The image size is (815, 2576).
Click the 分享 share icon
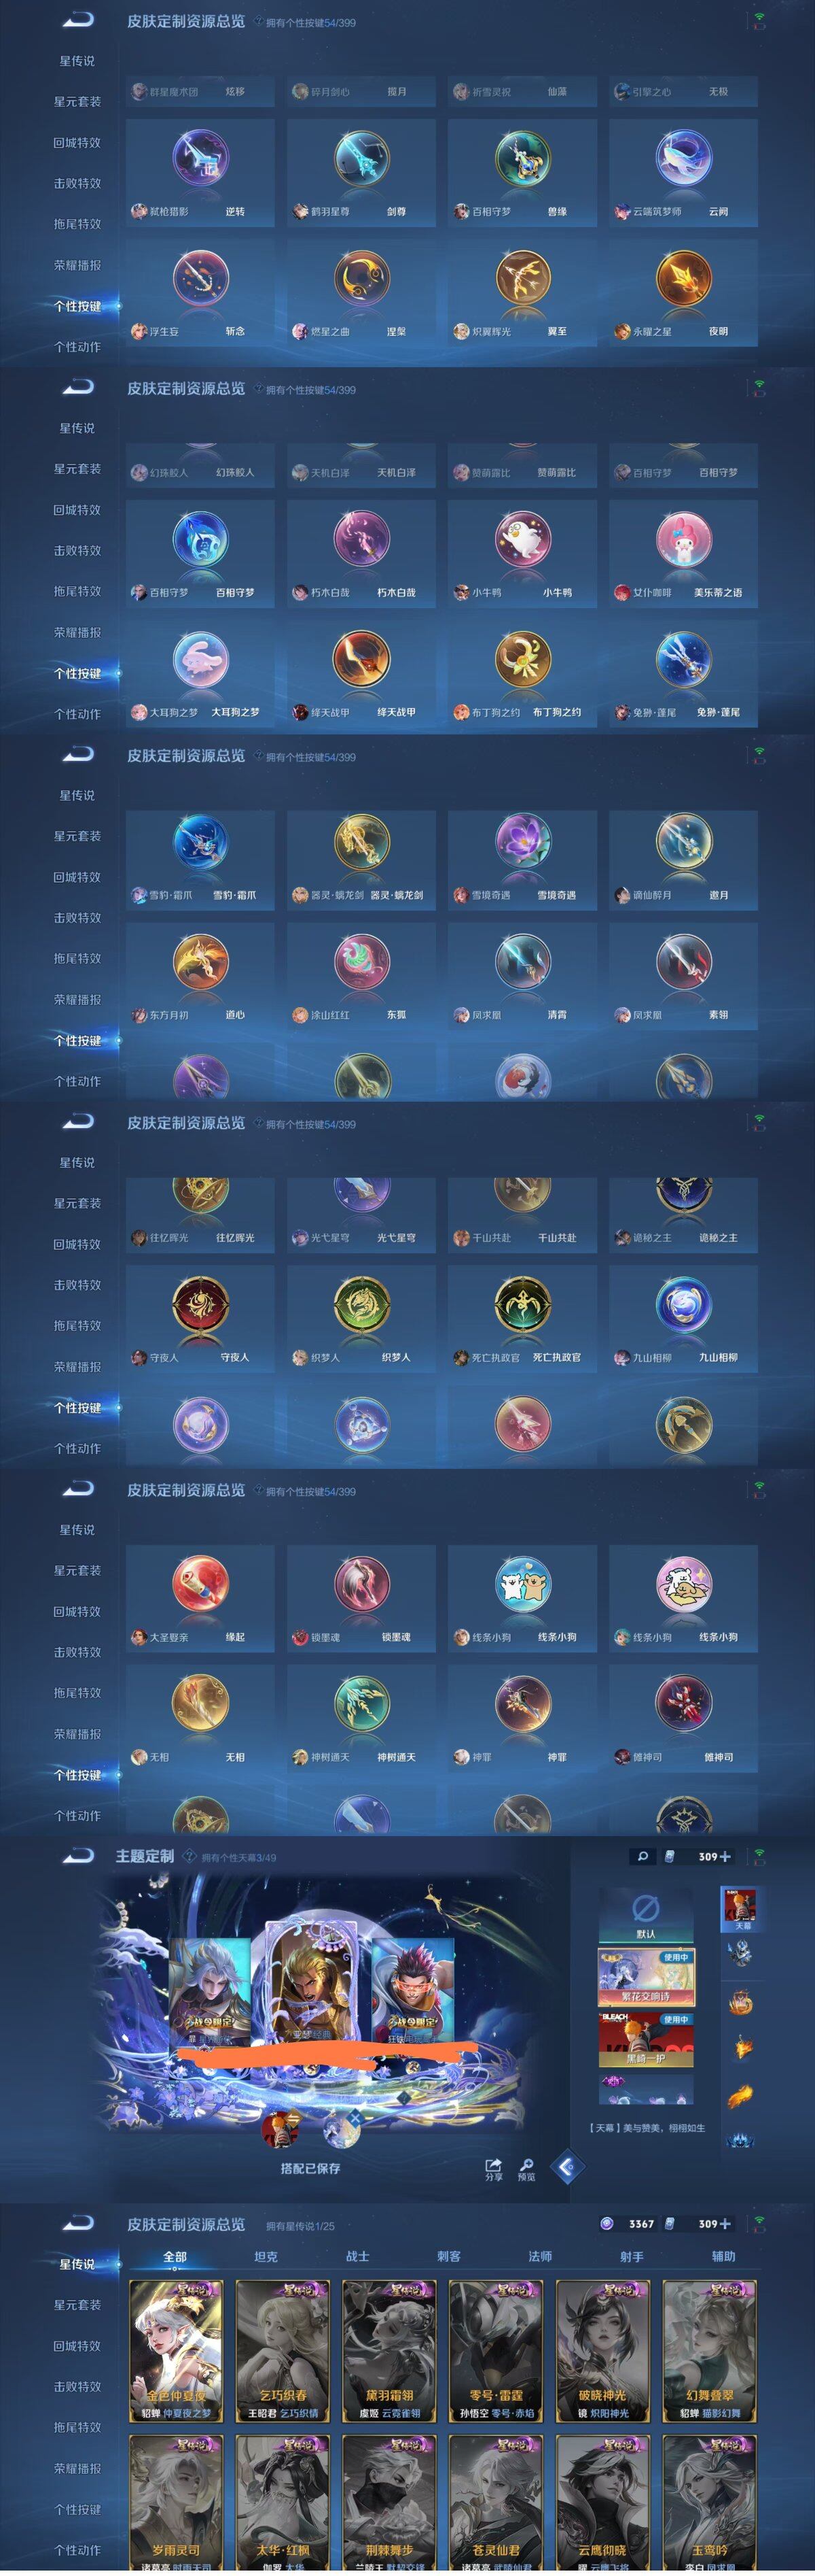click(x=493, y=2169)
